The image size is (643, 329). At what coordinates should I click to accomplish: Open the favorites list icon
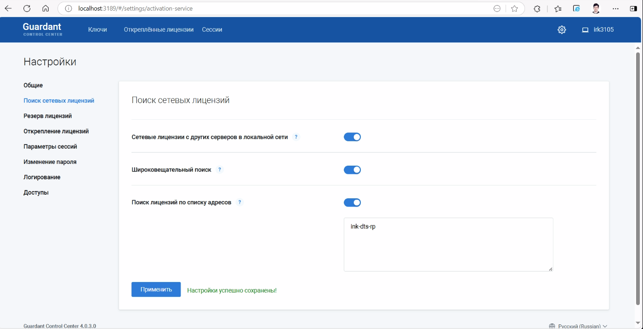click(x=558, y=8)
